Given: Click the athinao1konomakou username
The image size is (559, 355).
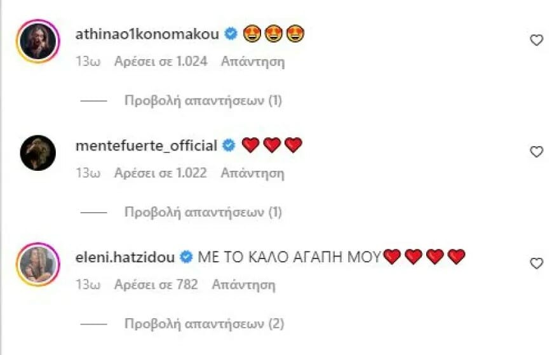Looking at the screenshot, I should 147,35.
